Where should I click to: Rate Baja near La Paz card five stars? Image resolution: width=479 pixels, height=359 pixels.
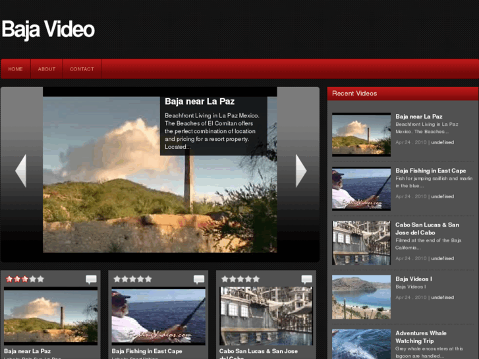[x=41, y=279]
